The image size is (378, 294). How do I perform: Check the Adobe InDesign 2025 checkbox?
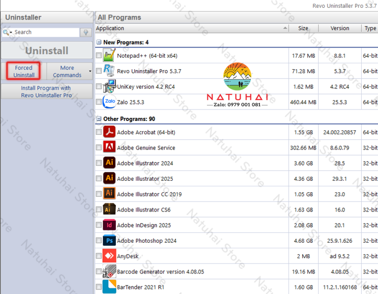[x=99, y=225]
